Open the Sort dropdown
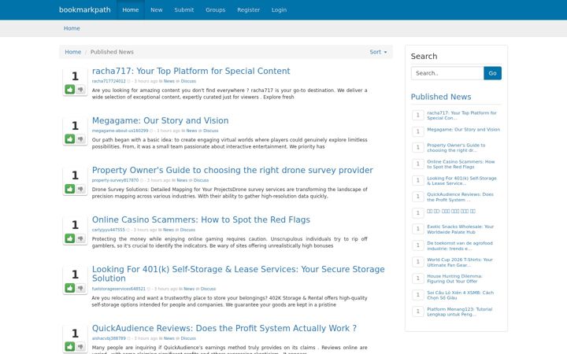This screenshot has height=354, width=567. [378, 52]
